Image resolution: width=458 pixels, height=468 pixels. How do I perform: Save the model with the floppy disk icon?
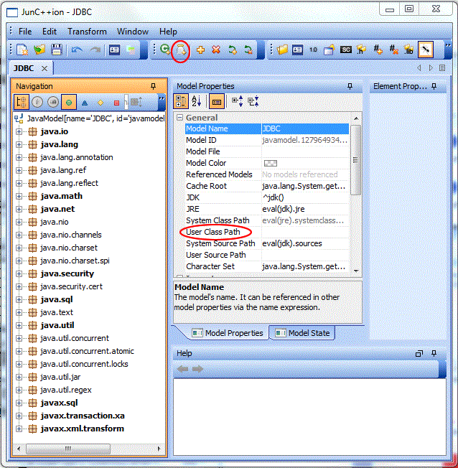tap(57, 50)
